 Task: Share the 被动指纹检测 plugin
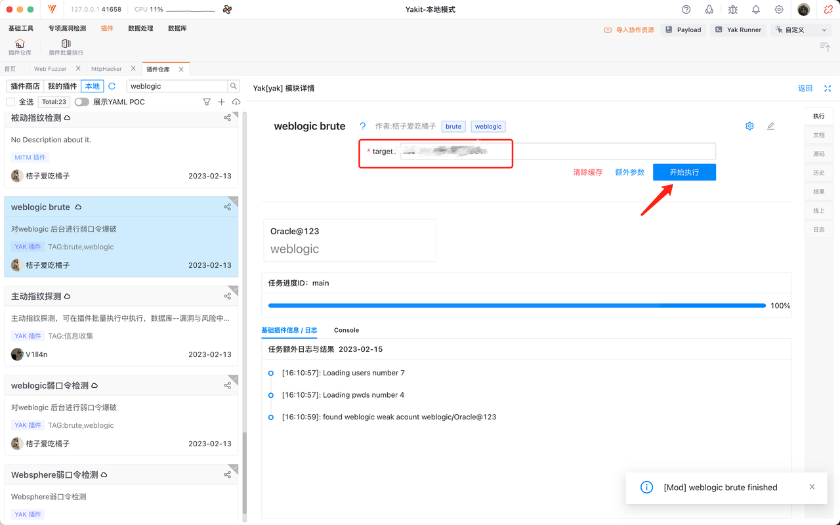(x=227, y=117)
